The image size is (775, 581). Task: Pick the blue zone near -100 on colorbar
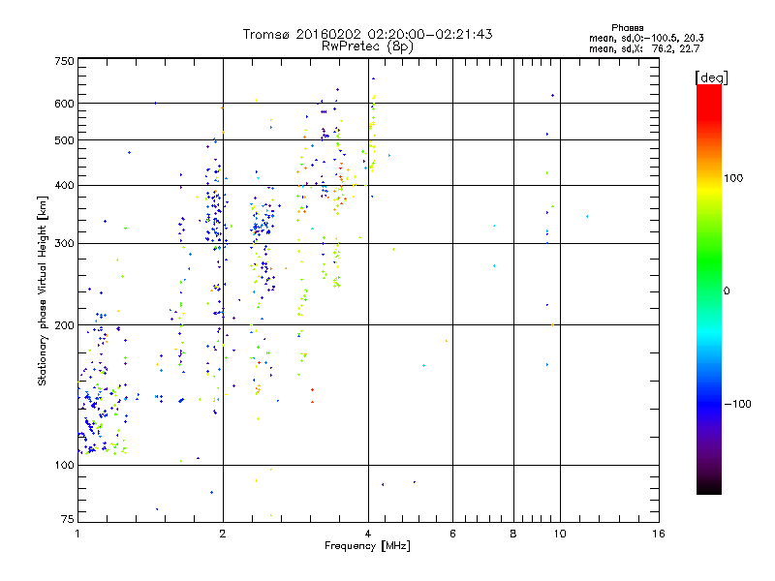pos(708,405)
